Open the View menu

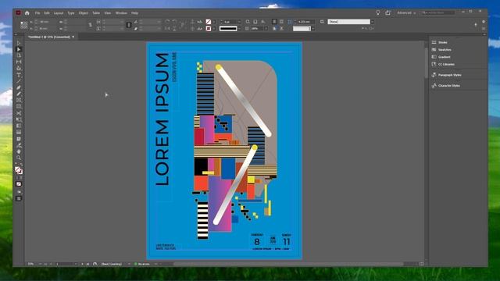point(108,13)
